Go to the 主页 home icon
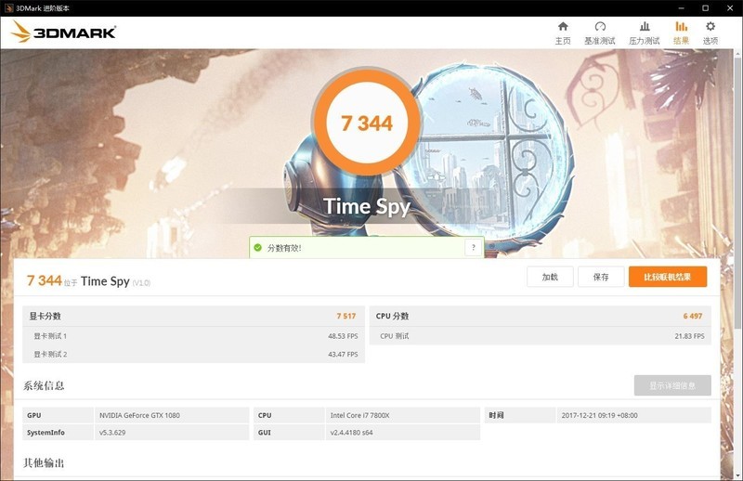743x481 pixels. [563, 27]
